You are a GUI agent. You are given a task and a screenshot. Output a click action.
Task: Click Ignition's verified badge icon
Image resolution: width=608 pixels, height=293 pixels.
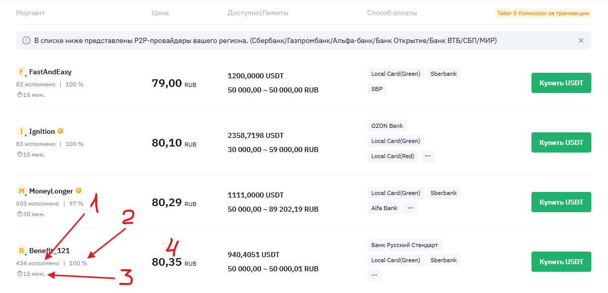pyautogui.click(x=60, y=131)
